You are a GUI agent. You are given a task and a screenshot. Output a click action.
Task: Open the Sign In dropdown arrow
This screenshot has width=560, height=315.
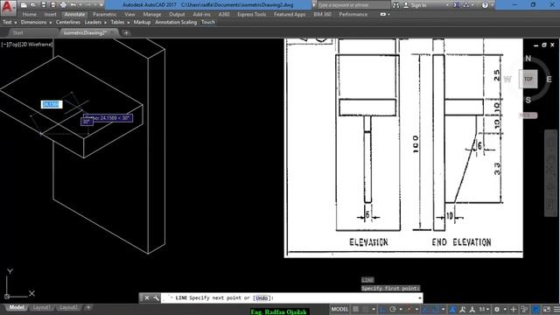[447, 5]
